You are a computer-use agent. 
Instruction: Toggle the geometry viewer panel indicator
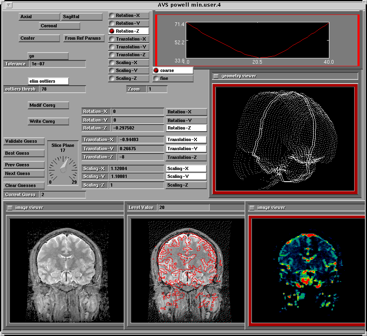pos(216,76)
